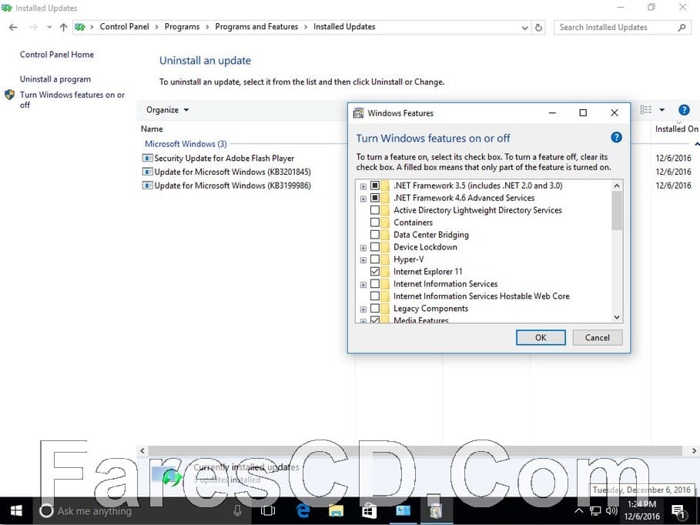Expand the Device Lockdown tree node

coord(363,248)
